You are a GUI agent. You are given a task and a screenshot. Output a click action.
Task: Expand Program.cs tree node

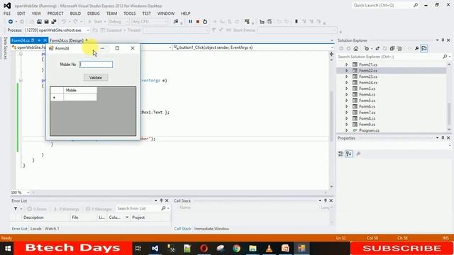click(347, 130)
